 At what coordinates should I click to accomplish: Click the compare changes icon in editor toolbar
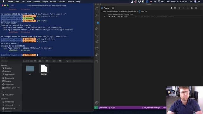(x=175, y=8)
